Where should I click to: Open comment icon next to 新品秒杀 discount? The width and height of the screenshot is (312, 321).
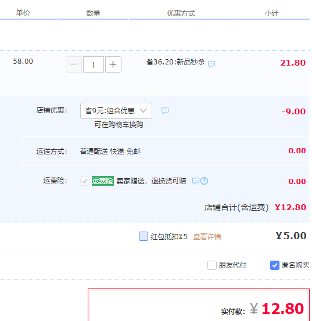pos(211,64)
